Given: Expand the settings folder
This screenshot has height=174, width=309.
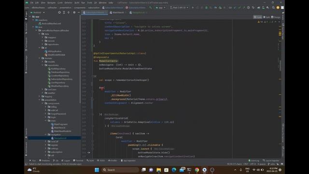Looking at the screenshot, I should tap(45, 148).
